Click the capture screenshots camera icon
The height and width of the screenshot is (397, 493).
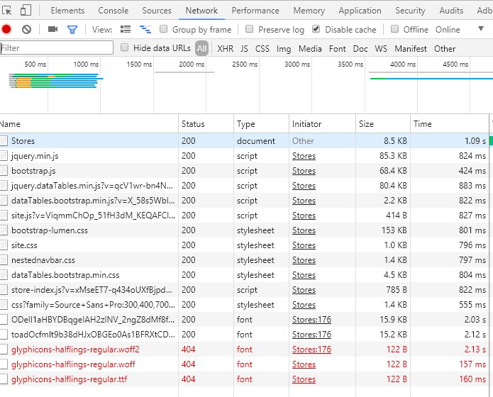pos(52,29)
